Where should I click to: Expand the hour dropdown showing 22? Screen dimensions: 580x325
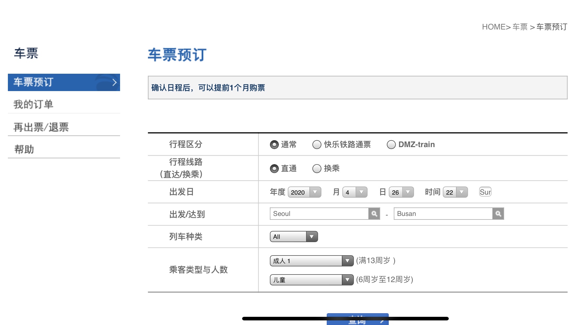[455, 192]
